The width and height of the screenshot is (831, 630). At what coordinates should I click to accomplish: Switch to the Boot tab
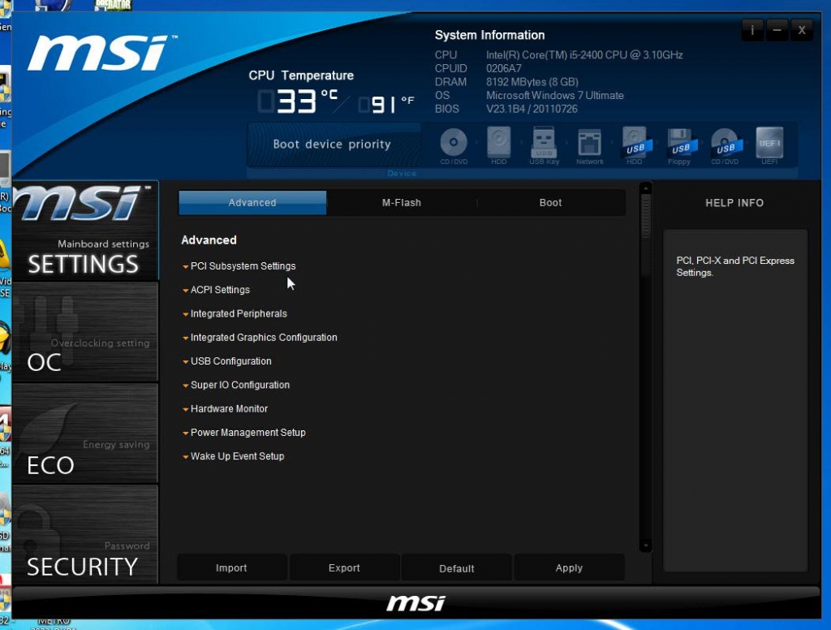point(550,203)
